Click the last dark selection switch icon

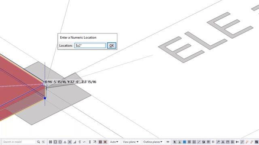[257, 142]
